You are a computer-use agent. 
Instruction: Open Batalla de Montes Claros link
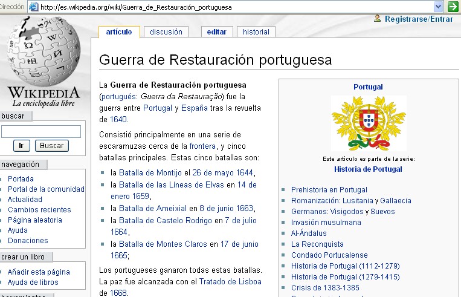pos(163,244)
